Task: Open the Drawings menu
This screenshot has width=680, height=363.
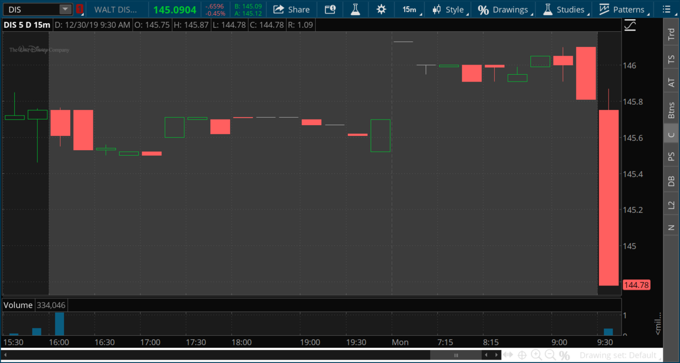Action: (503, 10)
